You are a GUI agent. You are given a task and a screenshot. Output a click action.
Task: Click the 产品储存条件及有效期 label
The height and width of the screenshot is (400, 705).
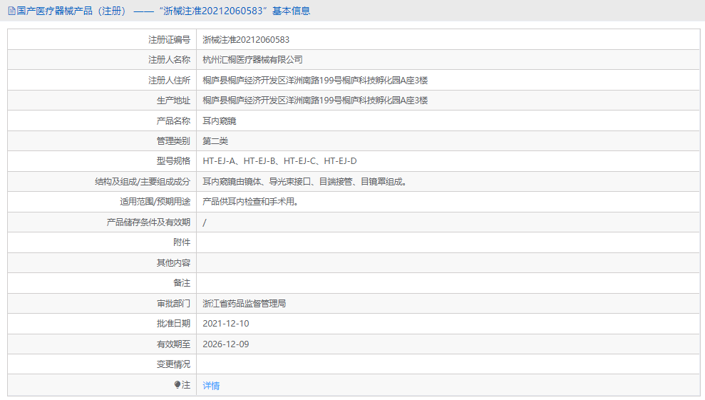click(148, 222)
